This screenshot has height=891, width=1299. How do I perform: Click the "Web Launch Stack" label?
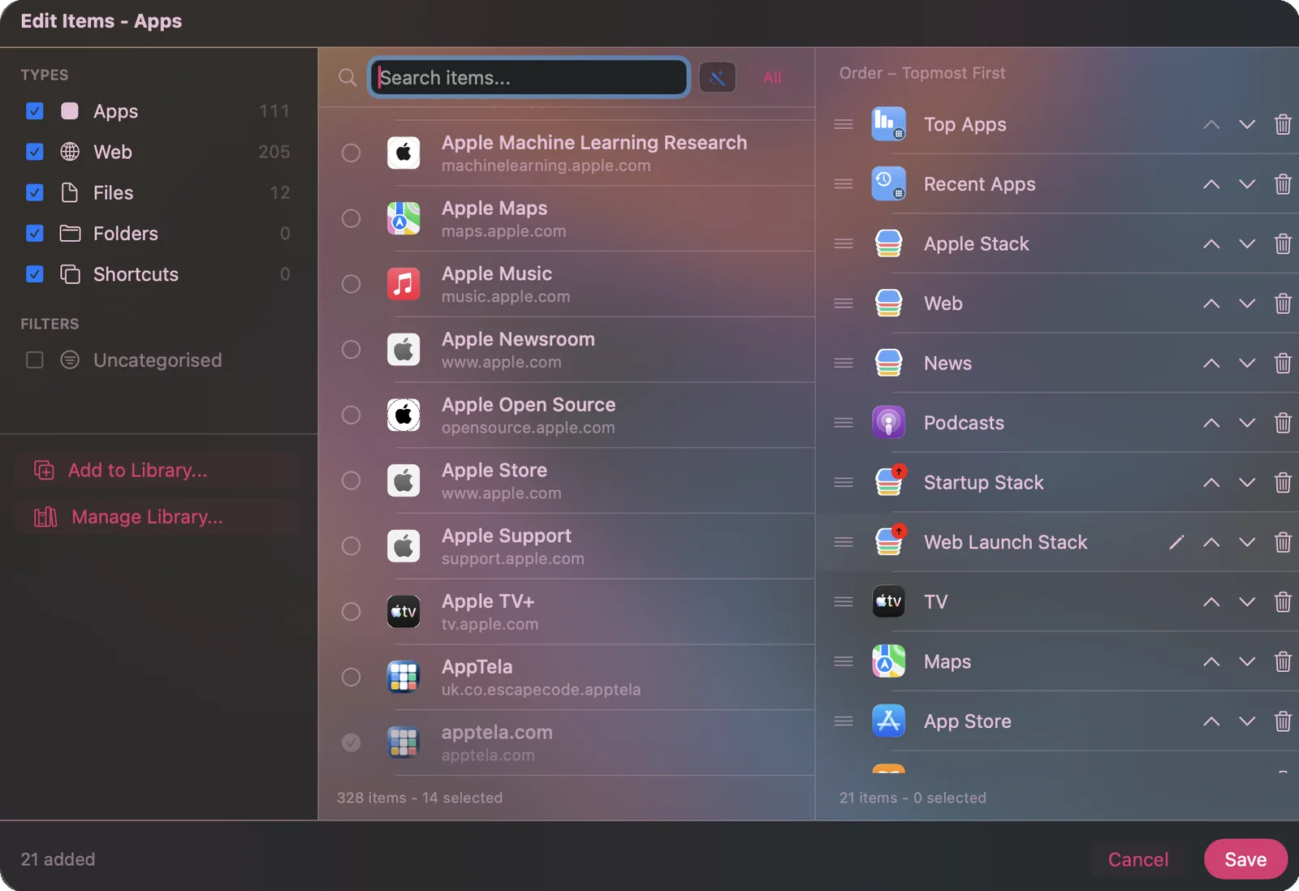point(1005,542)
